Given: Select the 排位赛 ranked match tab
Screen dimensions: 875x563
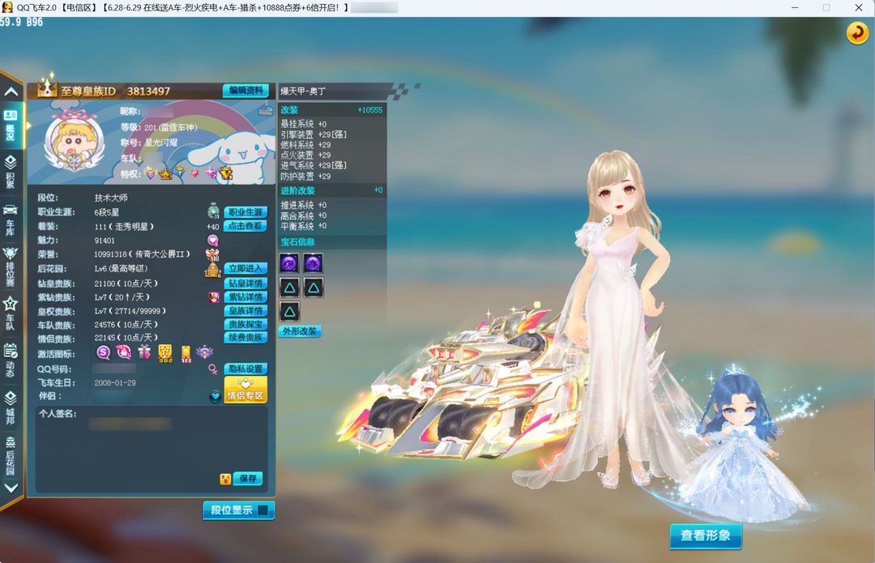Looking at the screenshot, I should (x=11, y=267).
